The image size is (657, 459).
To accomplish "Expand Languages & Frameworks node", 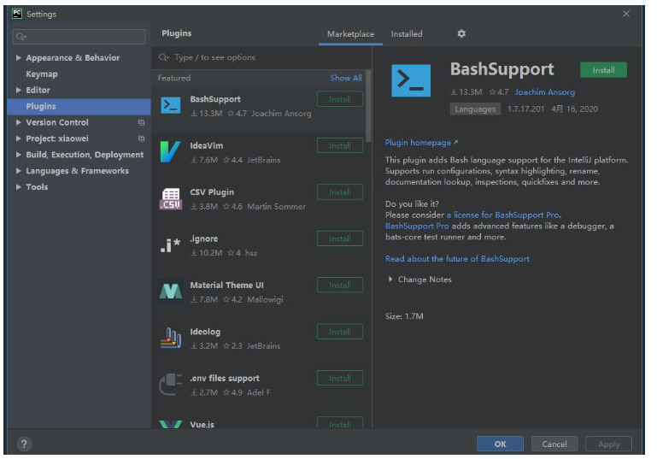I will coord(19,171).
